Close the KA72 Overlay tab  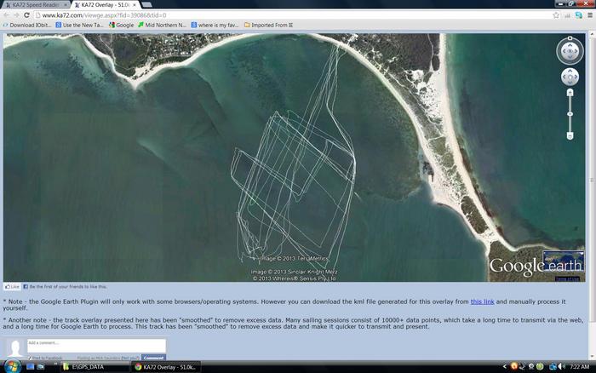coord(135,5)
